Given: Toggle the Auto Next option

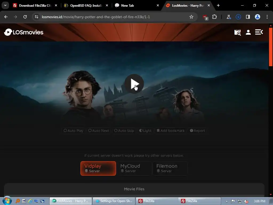Looking at the screenshot, I should click(x=99, y=131).
